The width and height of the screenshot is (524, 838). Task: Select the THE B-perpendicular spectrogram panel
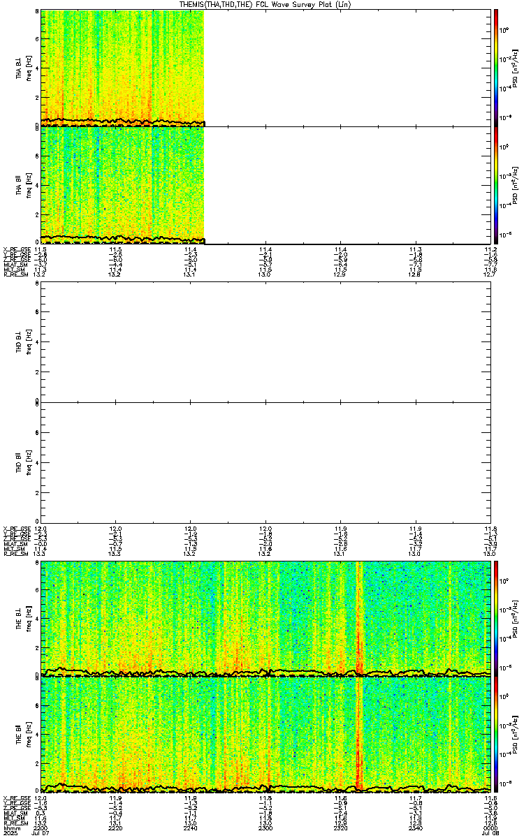pos(265,618)
